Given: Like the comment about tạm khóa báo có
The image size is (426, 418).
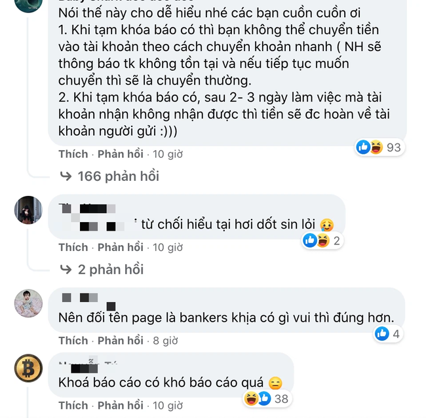Looking at the screenshot, I should pyautogui.click(x=73, y=154).
